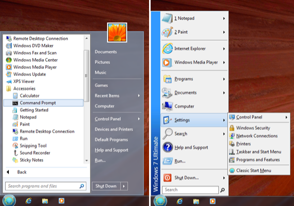Collapse the Accessories folder
Screen dimensions: 294x206
pos(21,89)
